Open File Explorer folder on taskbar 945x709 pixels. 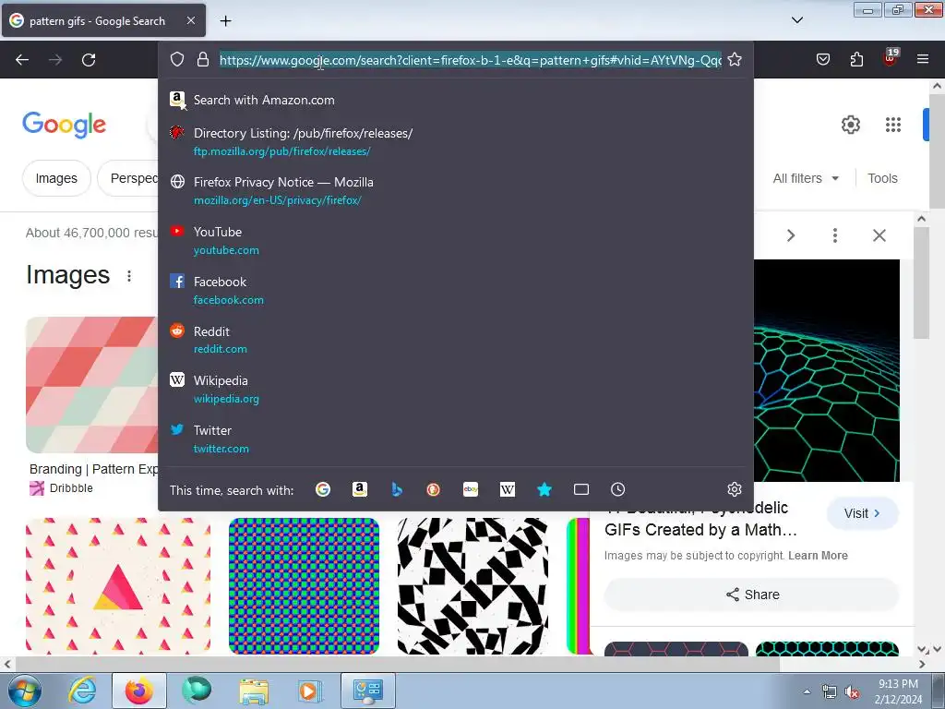(x=254, y=691)
